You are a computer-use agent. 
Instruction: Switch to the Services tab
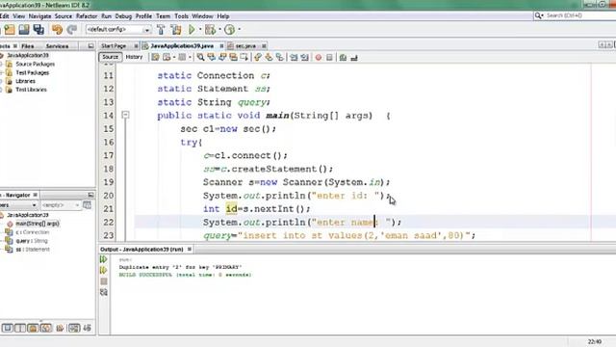coord(57,46)
